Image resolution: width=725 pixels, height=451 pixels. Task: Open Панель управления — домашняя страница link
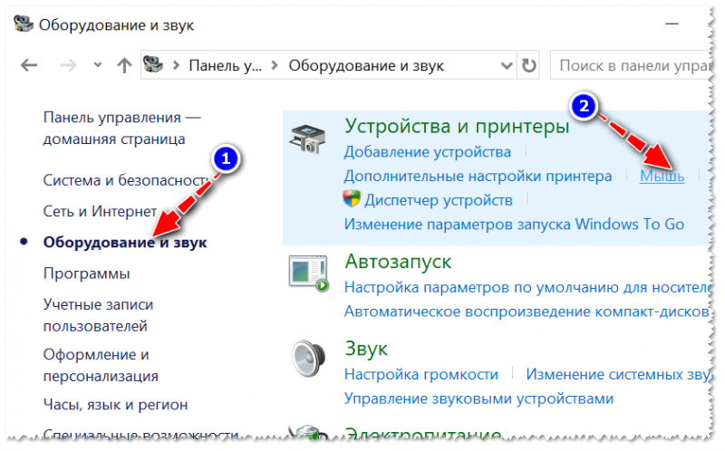(x=121, y=128)
